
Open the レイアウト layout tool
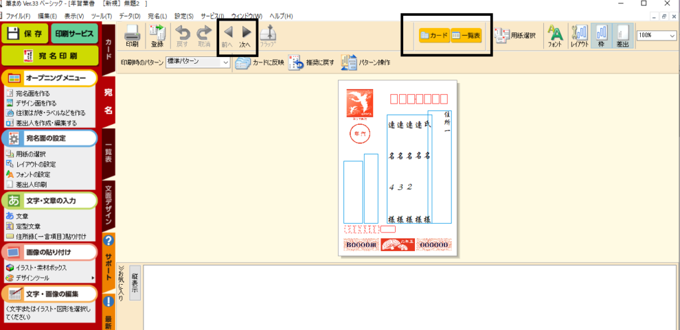coord(580,35)
